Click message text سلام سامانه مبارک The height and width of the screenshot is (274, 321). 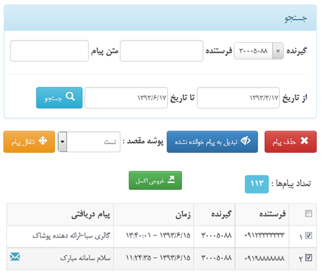(85, 258)
